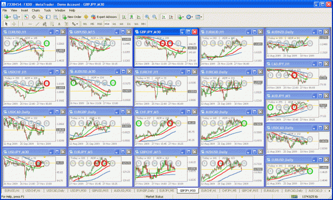Click Market Status in the status bar

(x=155, y=197)
